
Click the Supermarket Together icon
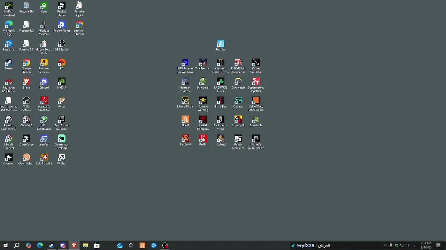[256, 85]
